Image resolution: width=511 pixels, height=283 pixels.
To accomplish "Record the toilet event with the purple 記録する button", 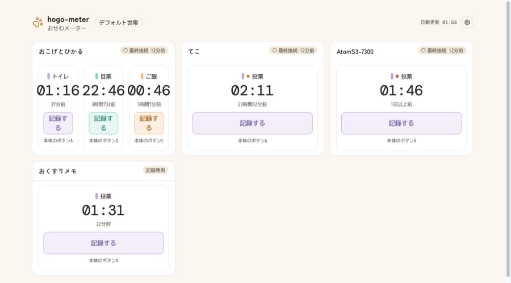I will point(58,123).
